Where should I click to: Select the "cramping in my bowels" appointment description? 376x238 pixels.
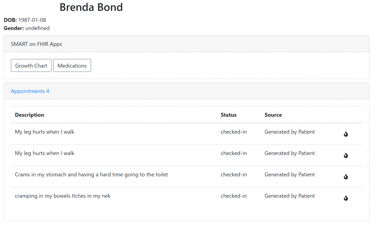pyautogui.click(x=63, y=196)
